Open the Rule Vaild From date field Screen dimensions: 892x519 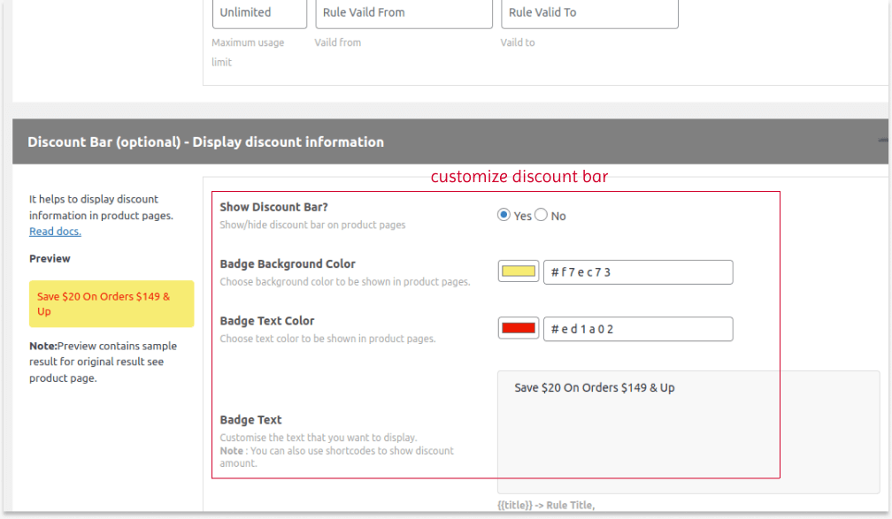pyautogui.click(x=403, y=13)
